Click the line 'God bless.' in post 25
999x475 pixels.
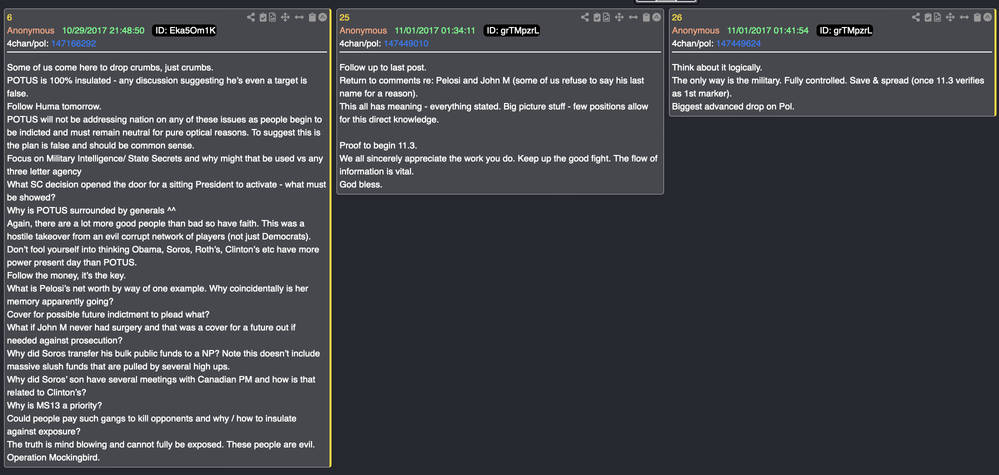(x=361, y=184)
